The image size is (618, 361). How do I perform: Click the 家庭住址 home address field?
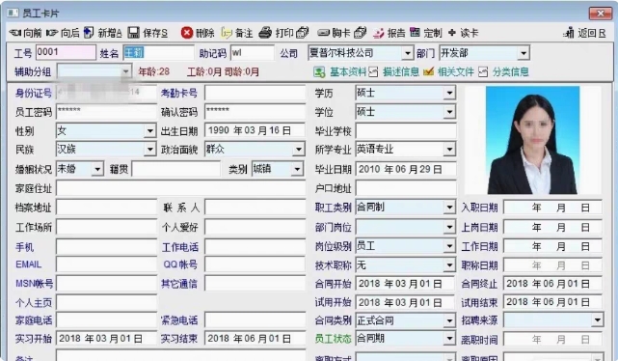coord(181,188)
